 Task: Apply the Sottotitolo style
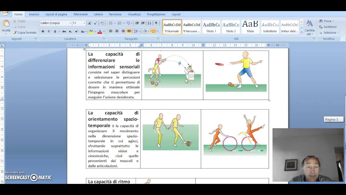click(x=270, y=27)
